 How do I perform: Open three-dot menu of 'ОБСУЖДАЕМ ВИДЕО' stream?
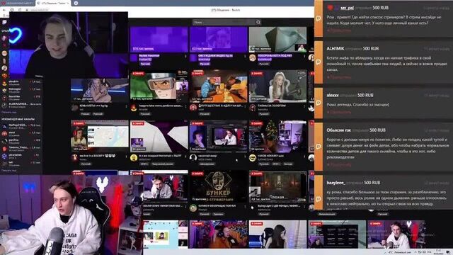[x=245, y=56]
